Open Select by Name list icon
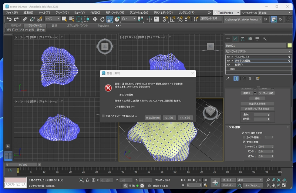The image size is (296, 193). pos(71,19)
